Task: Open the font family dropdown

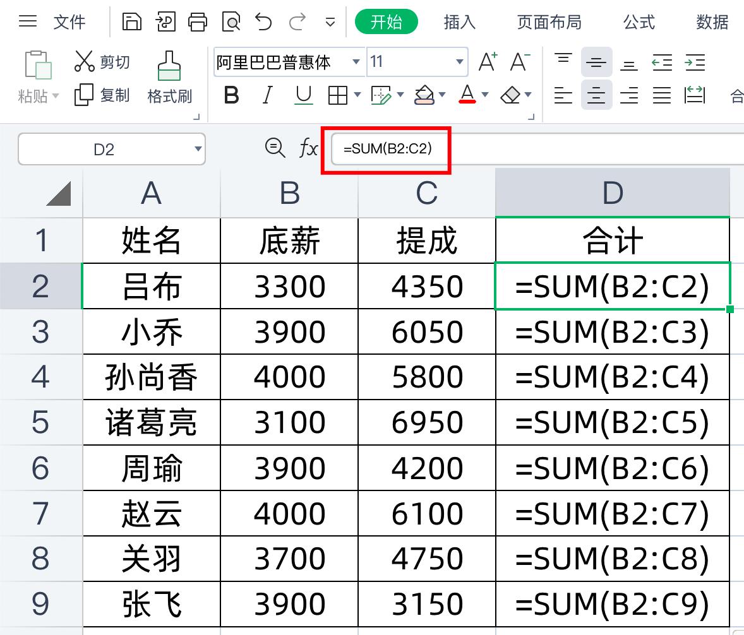Action: [x=356, y=62]
